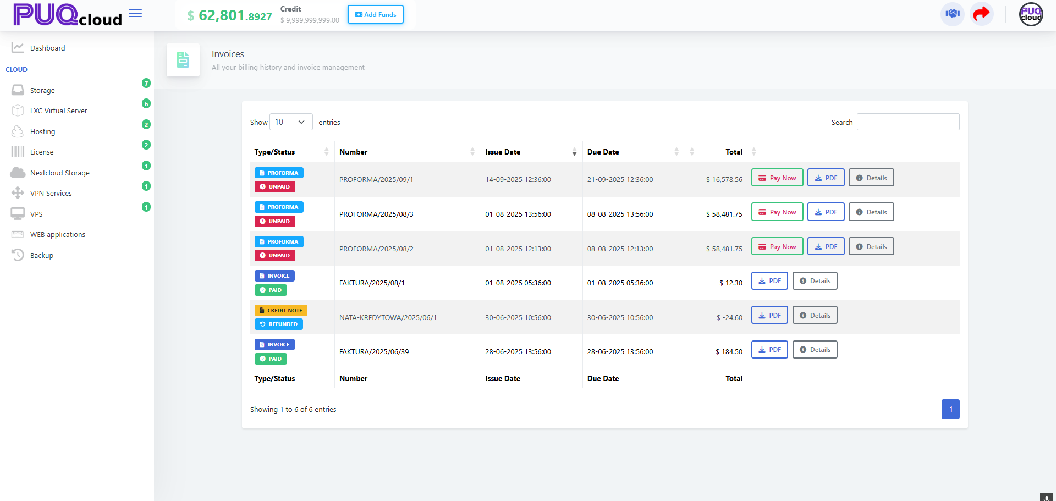
Task: Pay Now for PROFORMA/2025/08/2
Action: pos(777,246)
